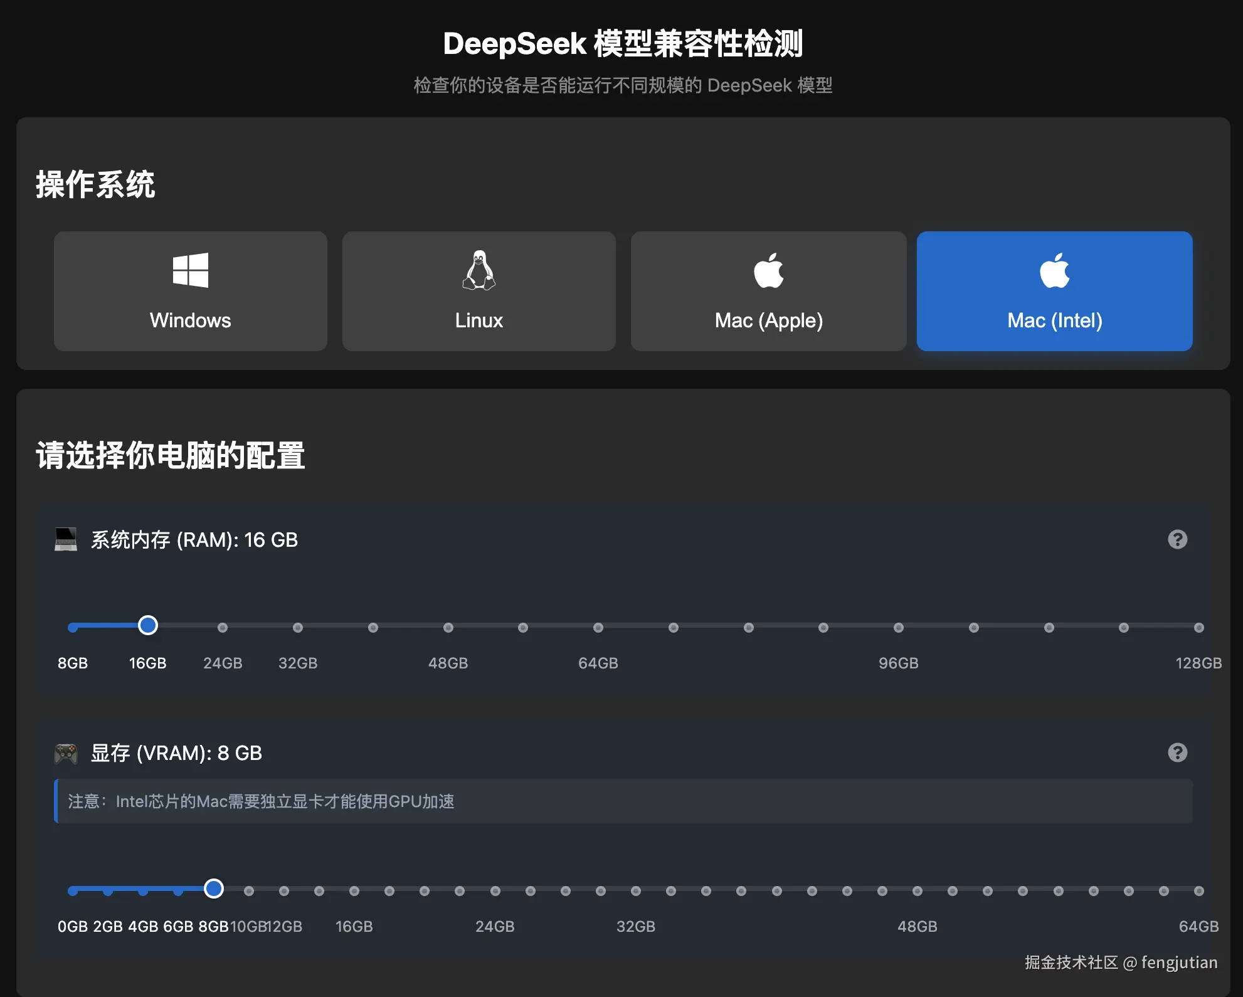Set VRAM slider to the 4GB stop

pyautogui.click(x=143, y=891)
